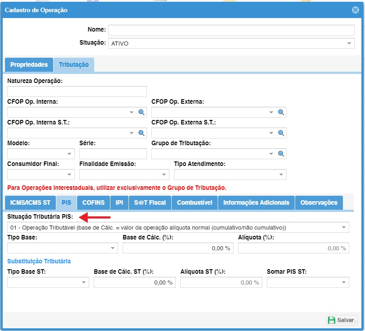
Task: Click the Nome text field
Action: (x=231, y=30)
